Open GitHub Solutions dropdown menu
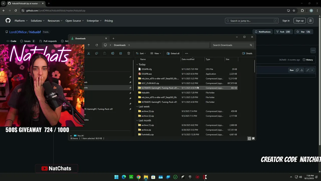Viewport: 321px width, 181px height. 38,21
